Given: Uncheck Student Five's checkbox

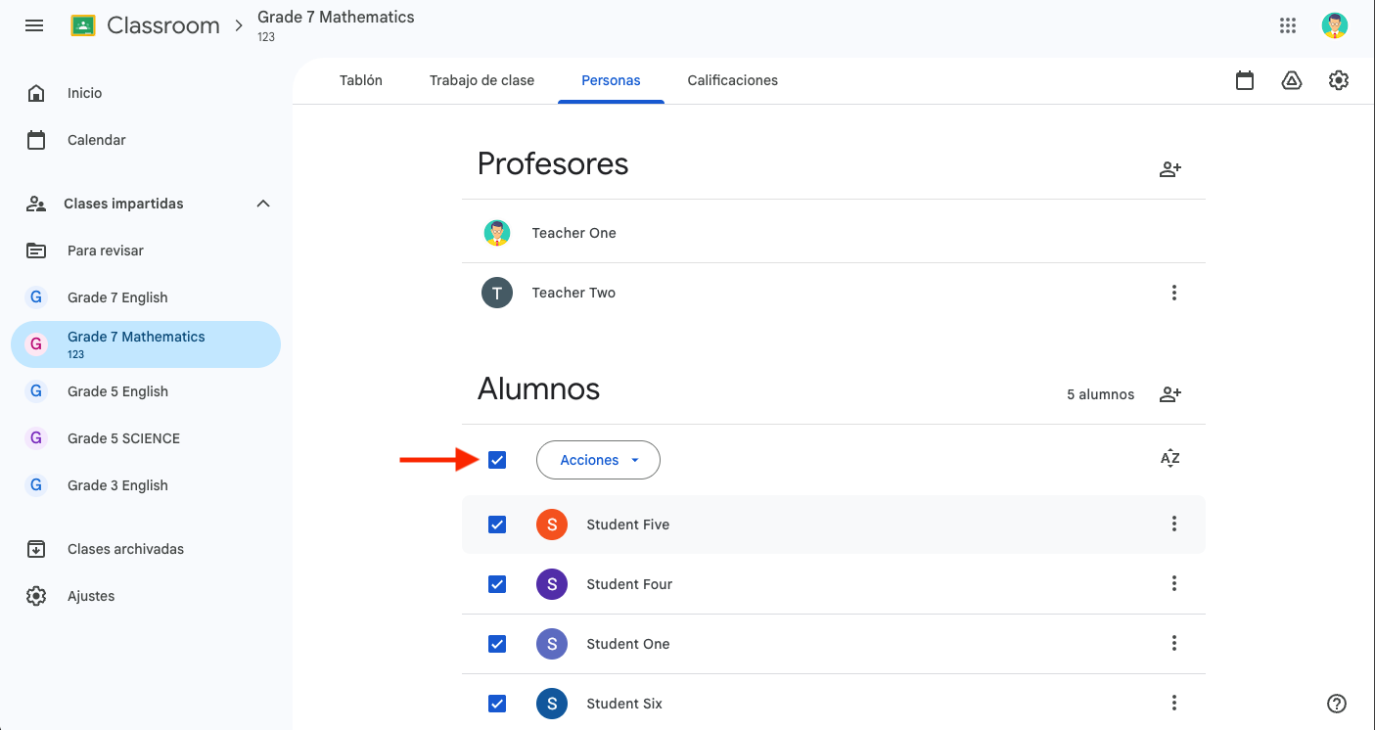Looking at the screenshot, I should click(x=497, y=525).
